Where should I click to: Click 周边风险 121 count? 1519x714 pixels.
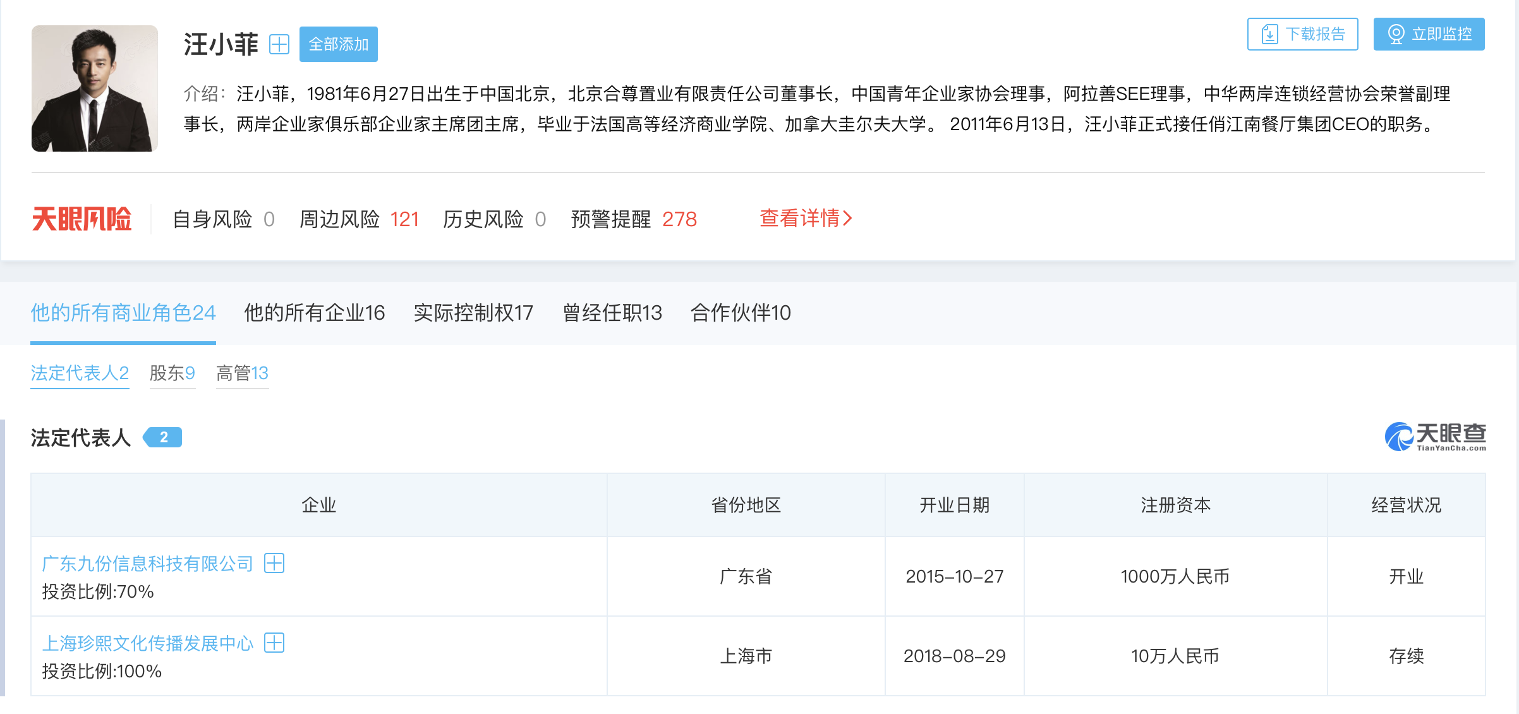[404, 219]
